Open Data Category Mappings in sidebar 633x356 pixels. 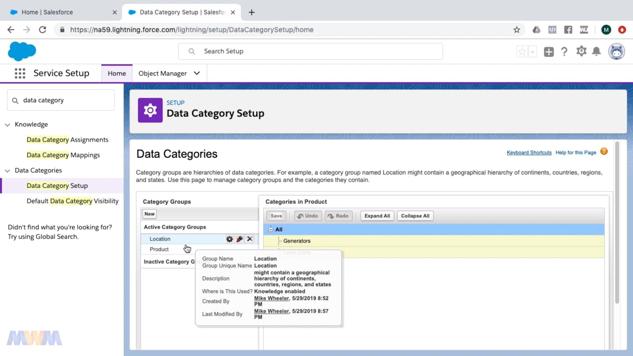pyautogui.click(x=63, y=155)
